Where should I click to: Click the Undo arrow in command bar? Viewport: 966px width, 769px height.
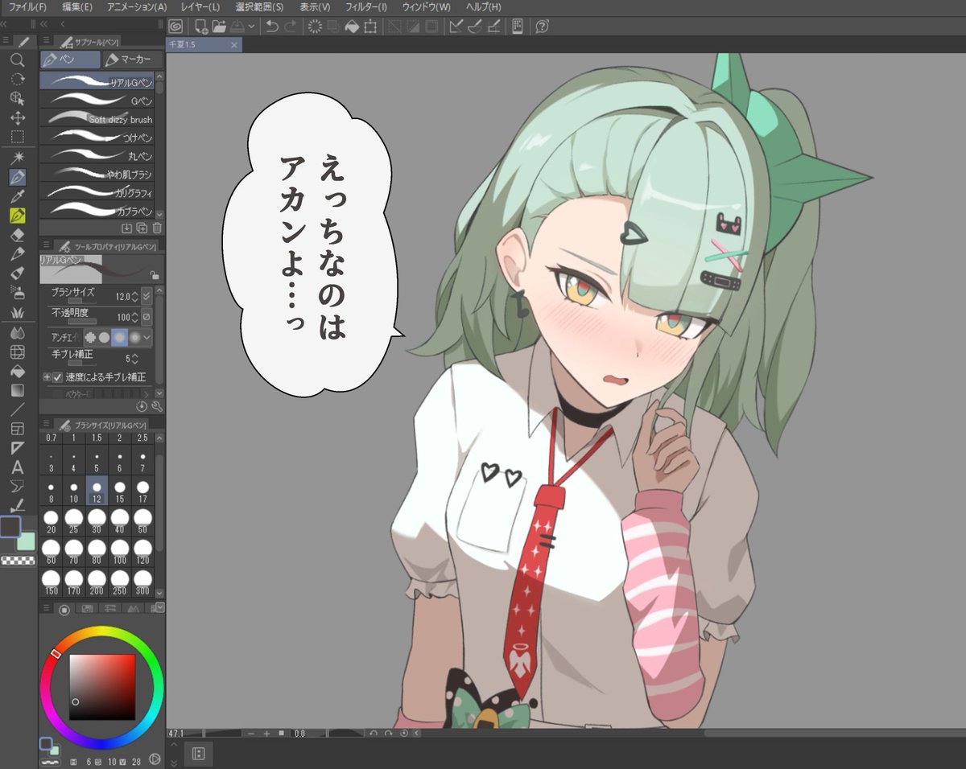(272, 26)
